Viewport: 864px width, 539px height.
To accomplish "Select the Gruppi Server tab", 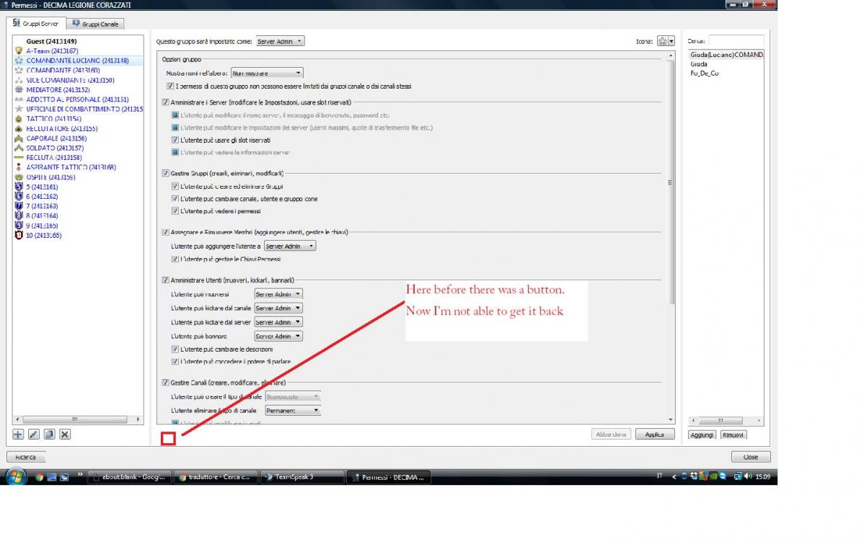I will 36,24.
